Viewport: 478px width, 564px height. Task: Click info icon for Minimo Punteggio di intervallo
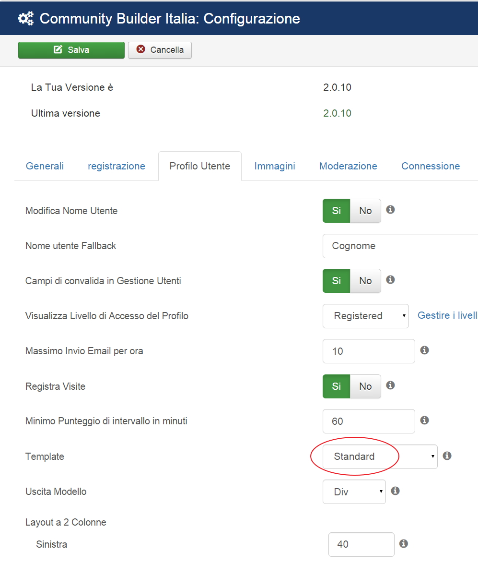tap(424, 420)
